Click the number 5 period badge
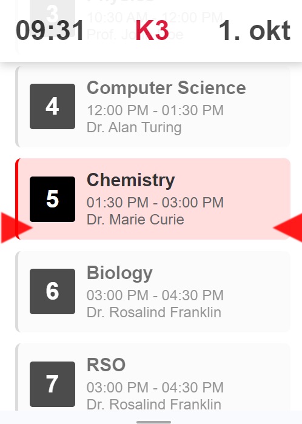This screenshot has height=424, width=302. click(52, 199)
